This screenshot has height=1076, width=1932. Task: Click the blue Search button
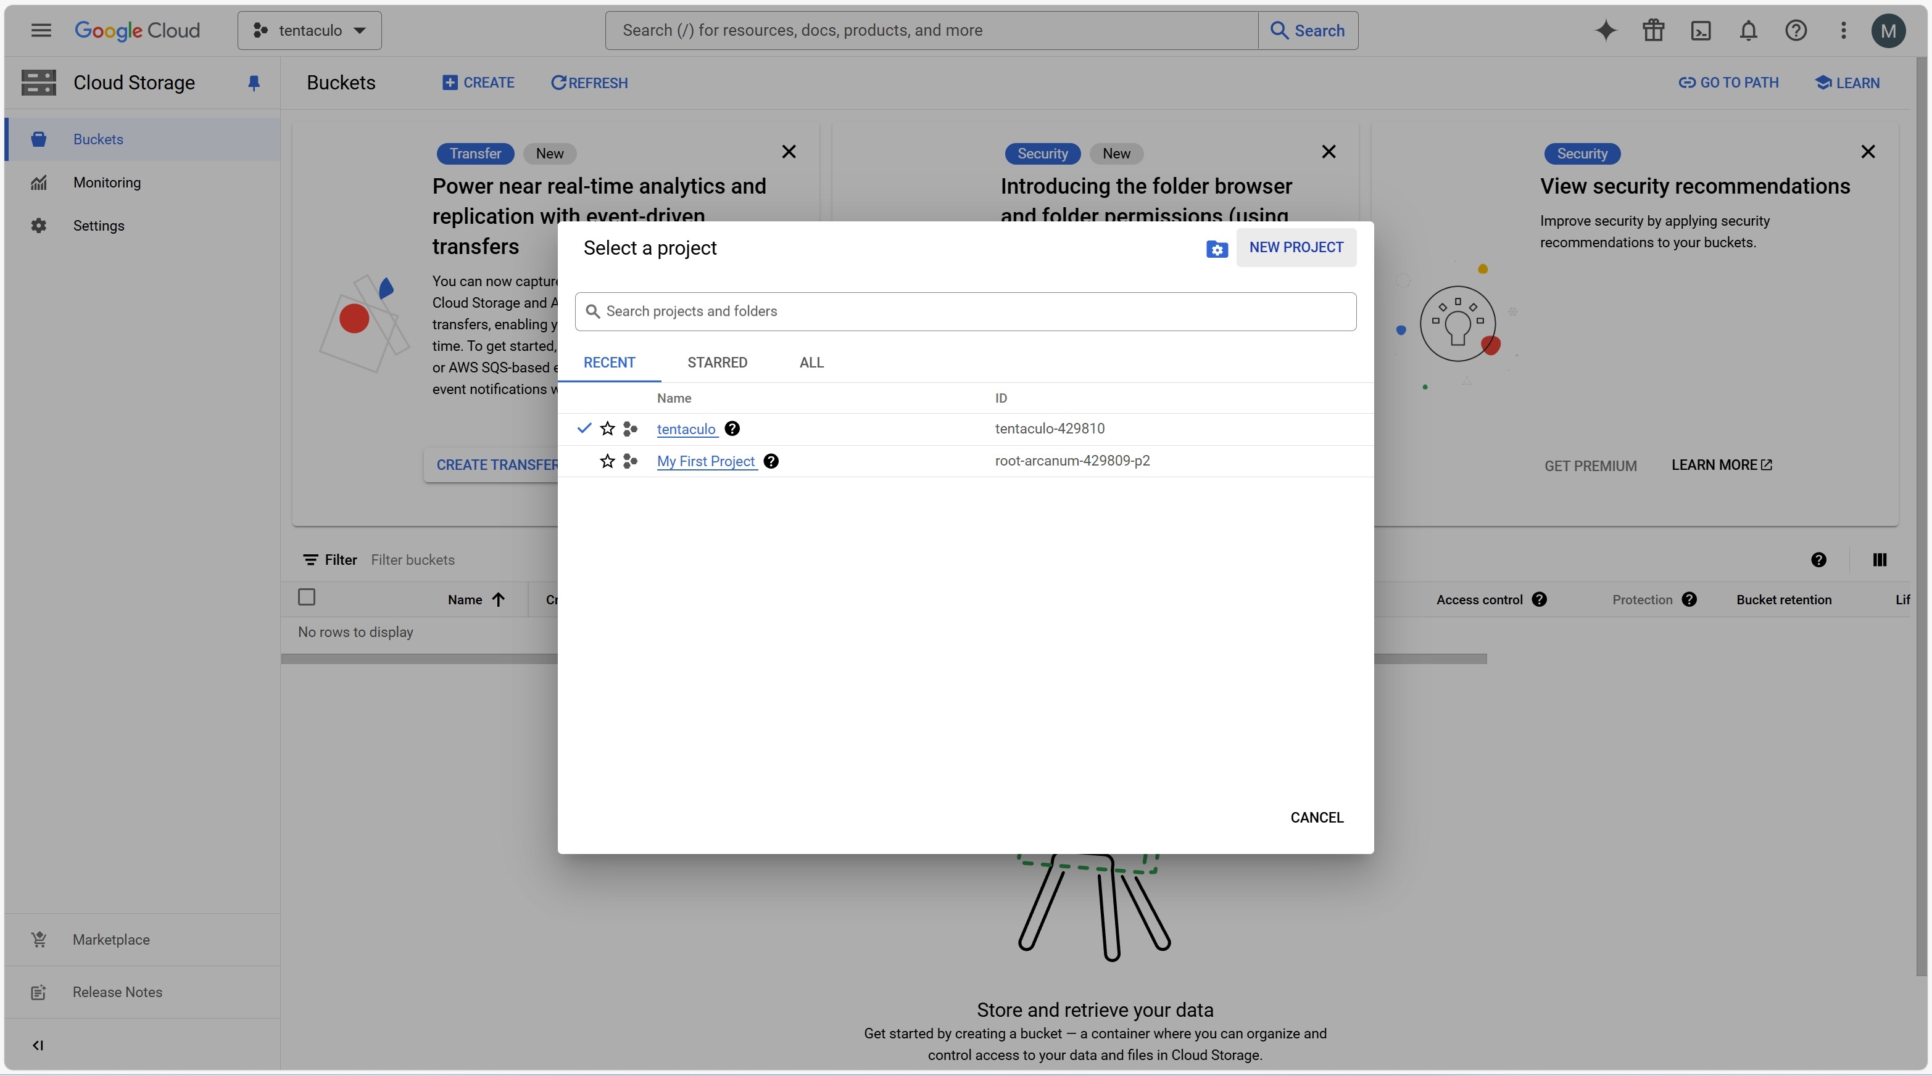coord(1308,31)
